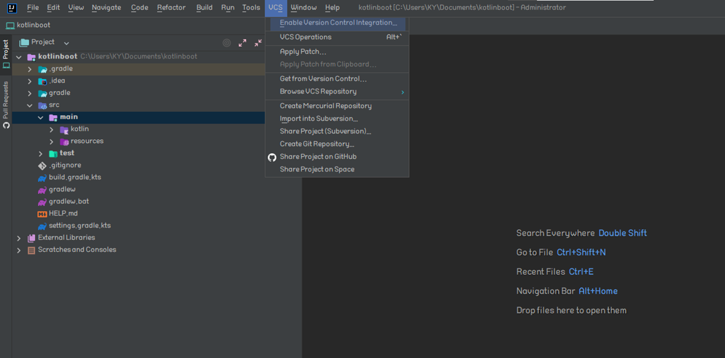Open the Window menu
This screenshot has width=725, height=358.
tap(304, 7)
